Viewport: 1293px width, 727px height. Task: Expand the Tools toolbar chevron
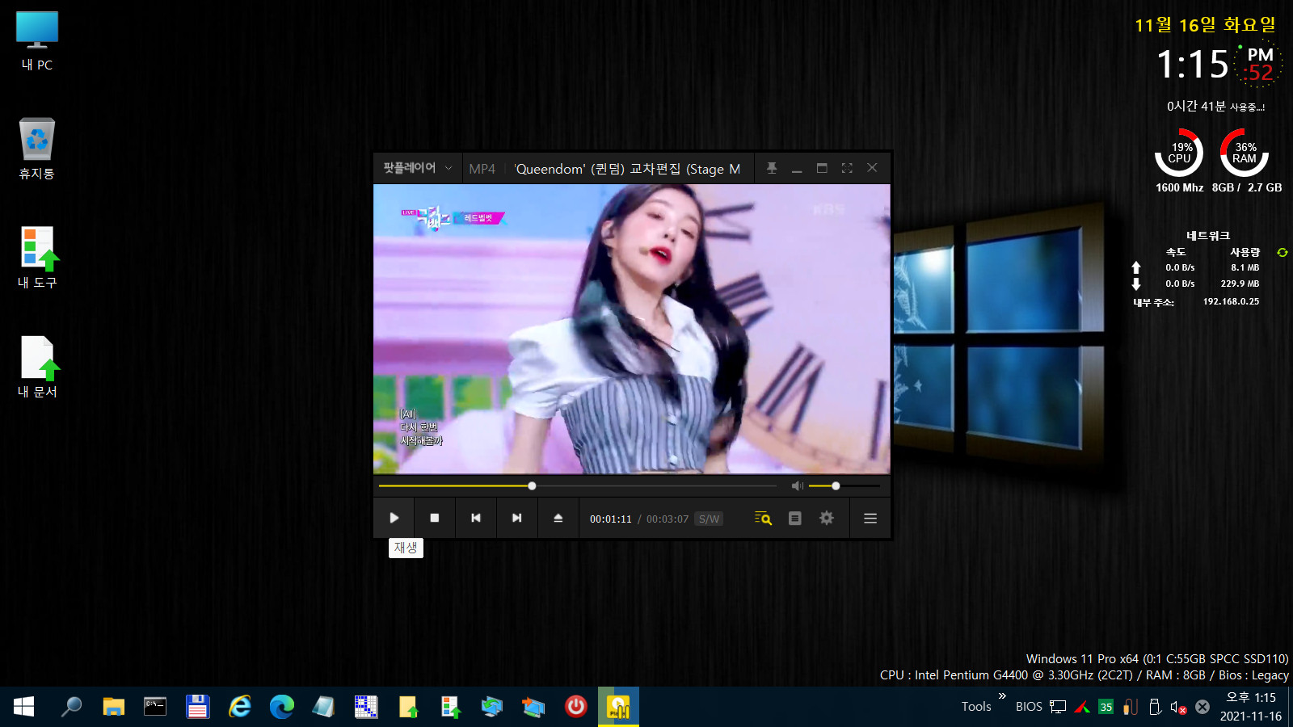click(x=1002, y=696)
